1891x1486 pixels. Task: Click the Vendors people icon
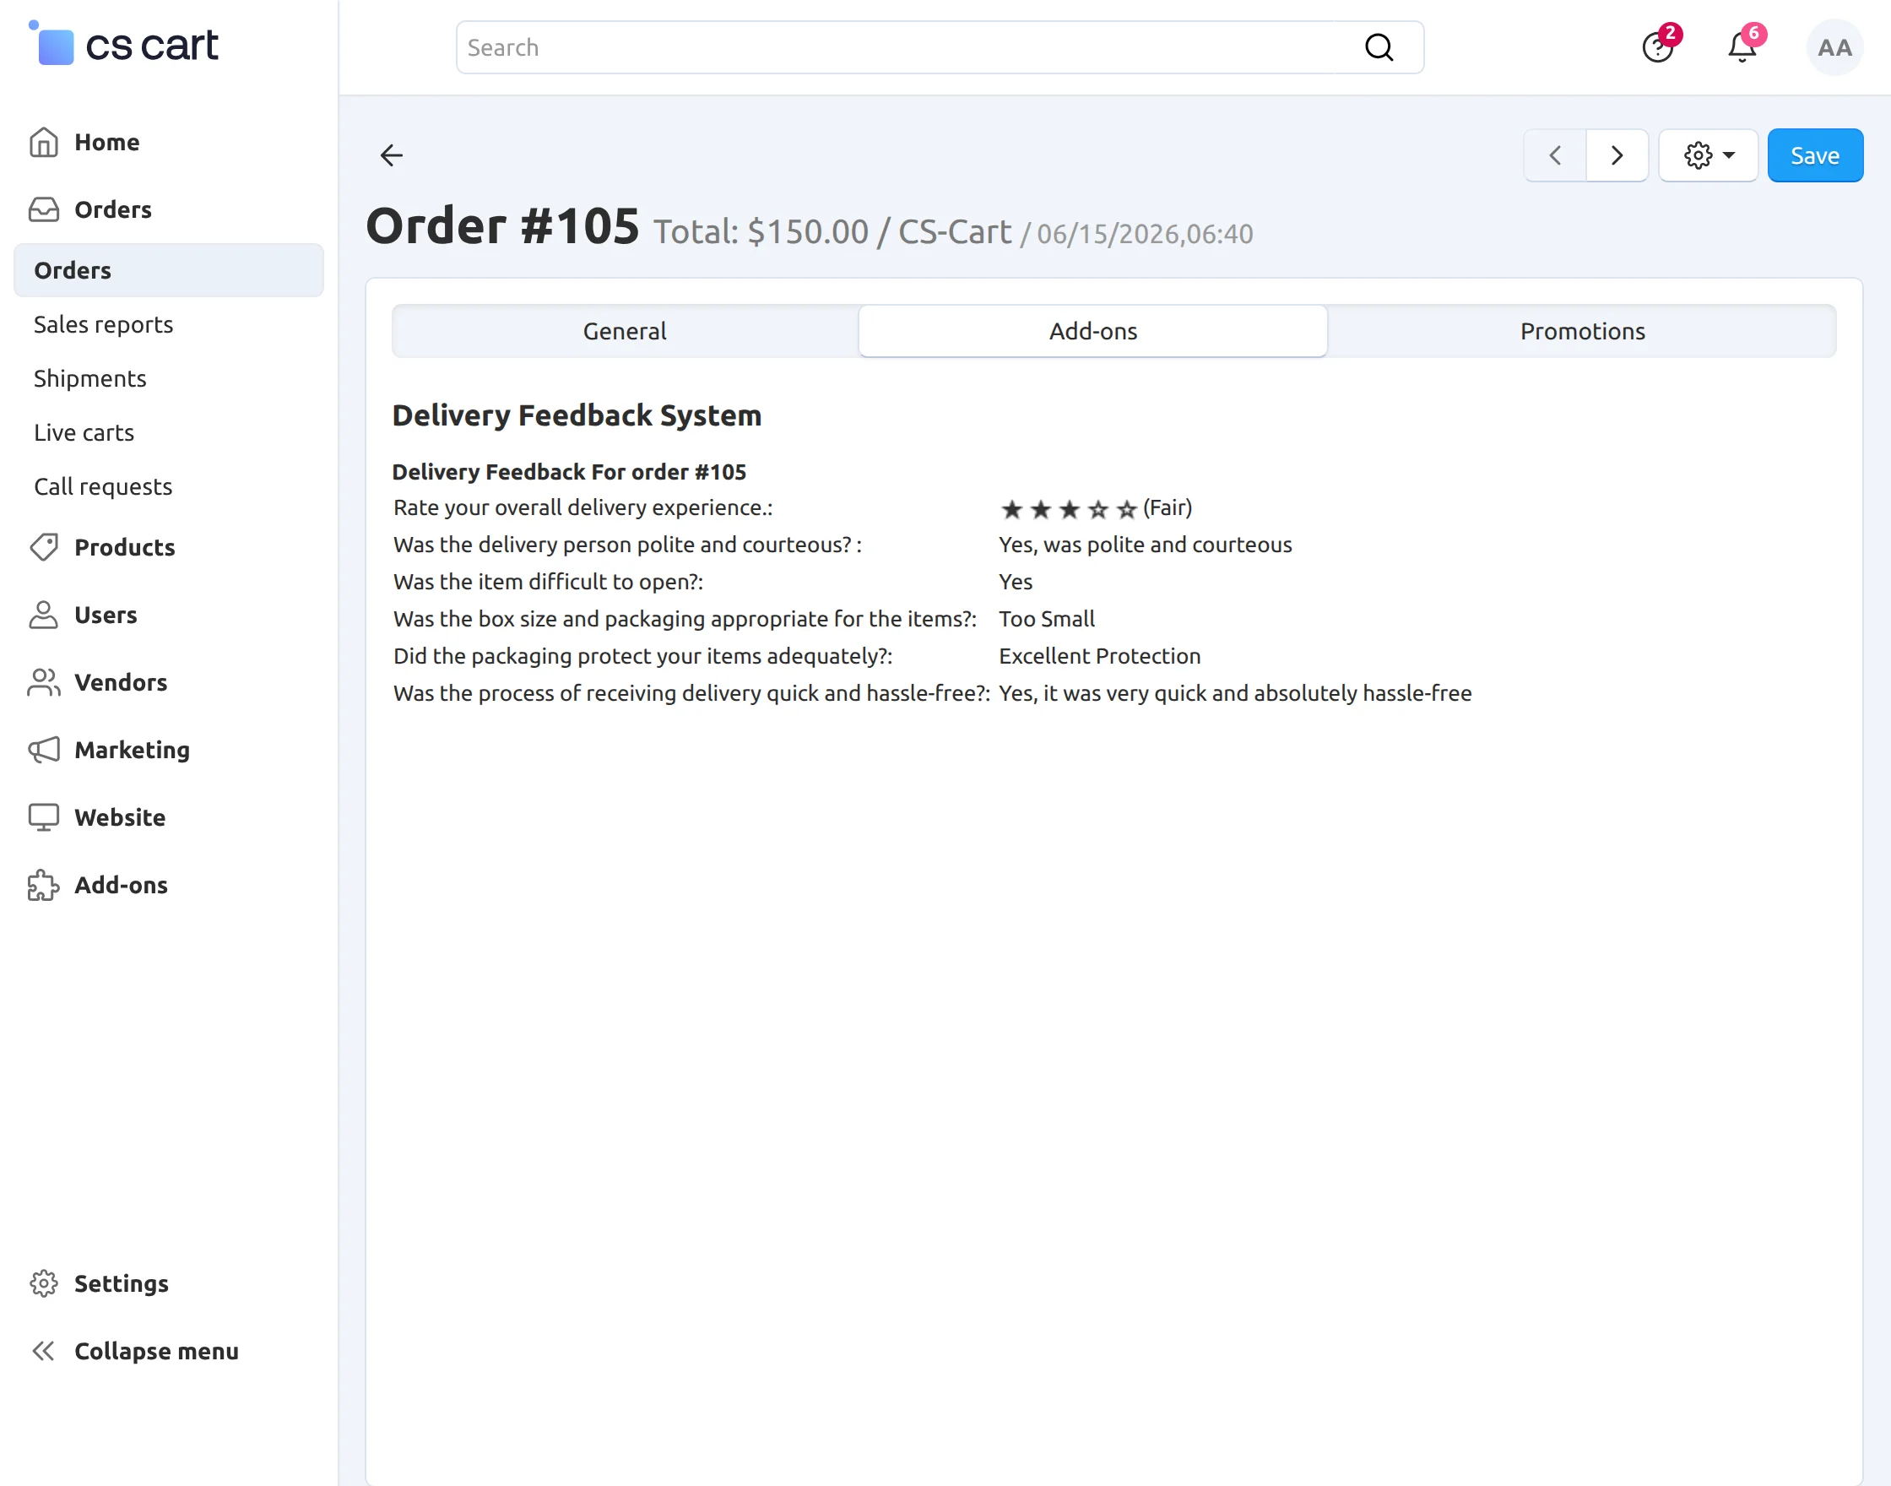click(44, 682)
